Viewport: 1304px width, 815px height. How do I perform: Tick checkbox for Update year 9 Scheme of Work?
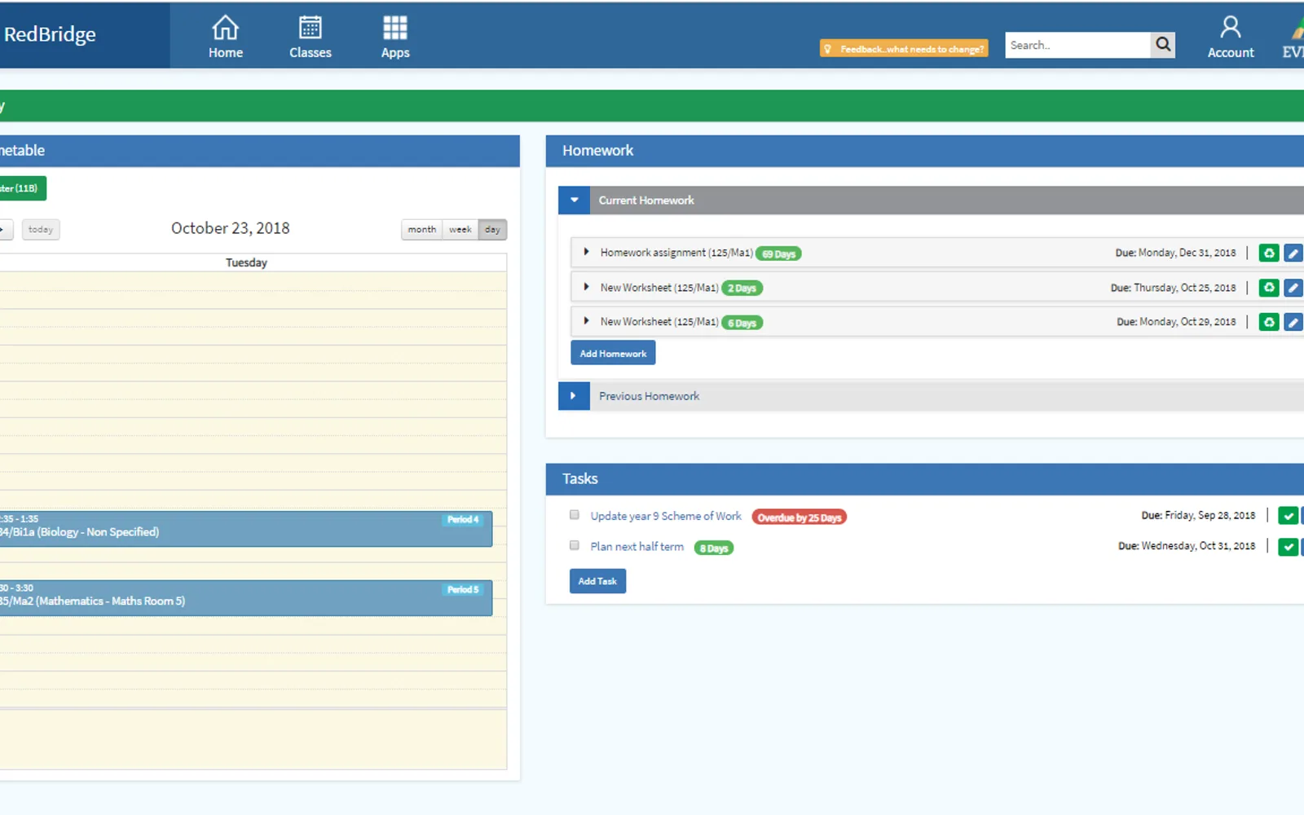(575, 515)
